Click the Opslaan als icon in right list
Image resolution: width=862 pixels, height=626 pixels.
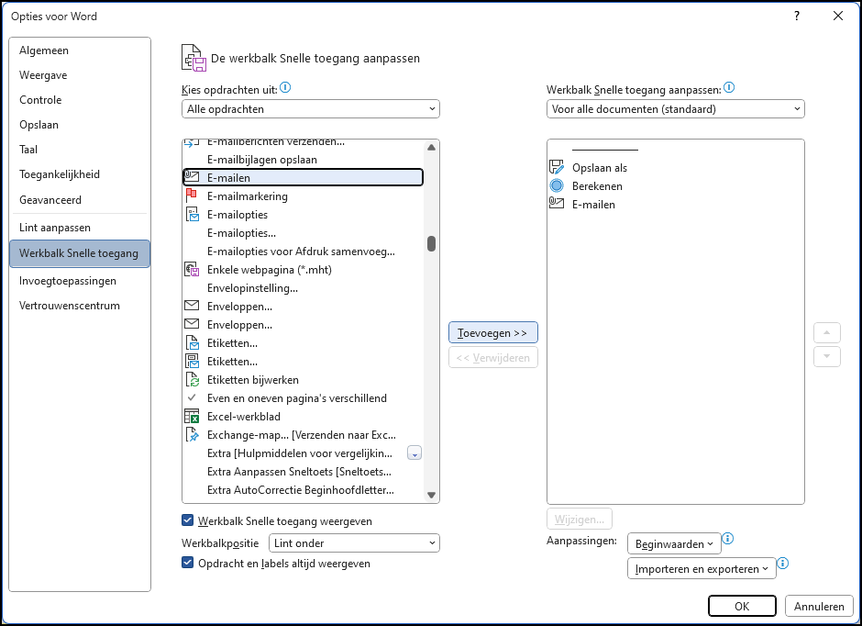[x=557, y=167]
